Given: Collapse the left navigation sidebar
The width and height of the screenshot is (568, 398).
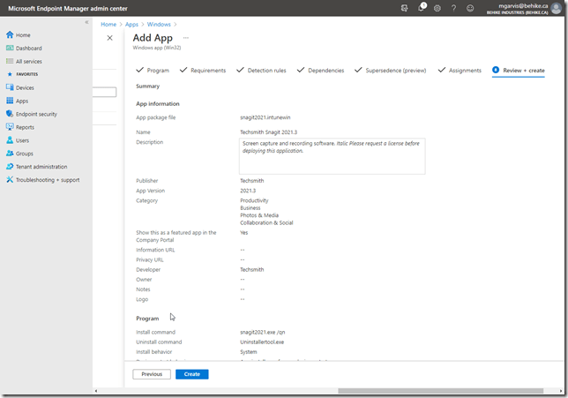Looking at the screenshot, I should coord(86,22).
